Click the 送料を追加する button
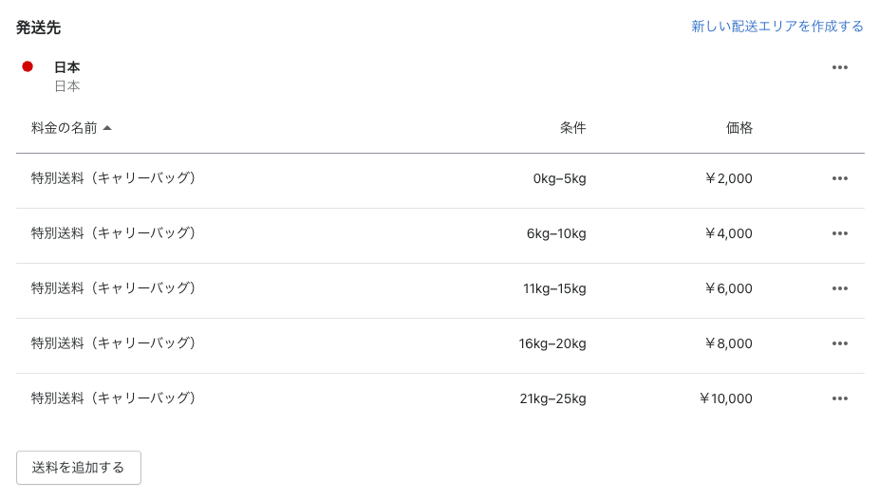 point(79,468)
